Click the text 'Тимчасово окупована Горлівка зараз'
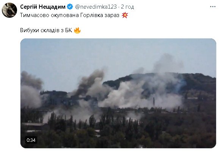Screen dimensions: 221x152 click(x=70, y=15)
